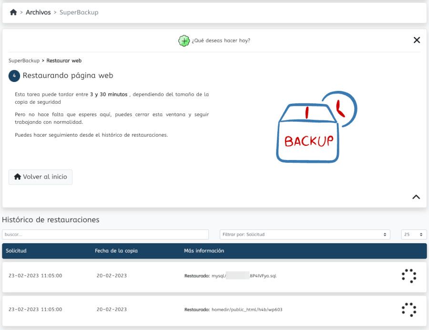Click the step 4 circle badge
The width and height of the screenshot is (429, 330).
click(x=14, y=76)
